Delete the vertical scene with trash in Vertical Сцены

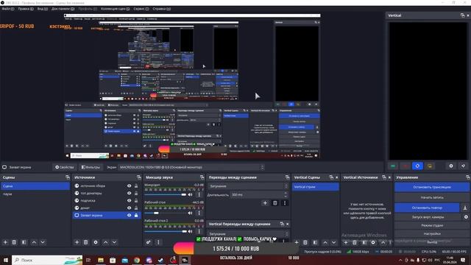pyautogui.click(x=305, y=242)
